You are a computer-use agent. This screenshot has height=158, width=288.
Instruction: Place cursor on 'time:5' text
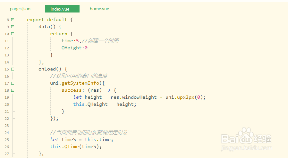point(70,41)
